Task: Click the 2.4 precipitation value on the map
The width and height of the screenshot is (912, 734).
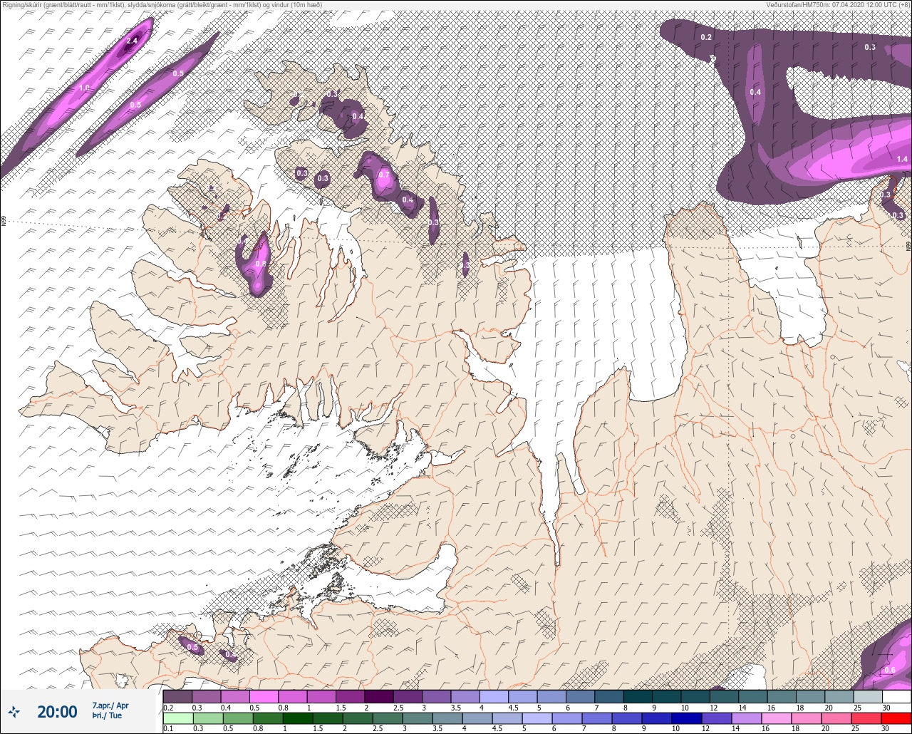Action: [x=131, y=41]
